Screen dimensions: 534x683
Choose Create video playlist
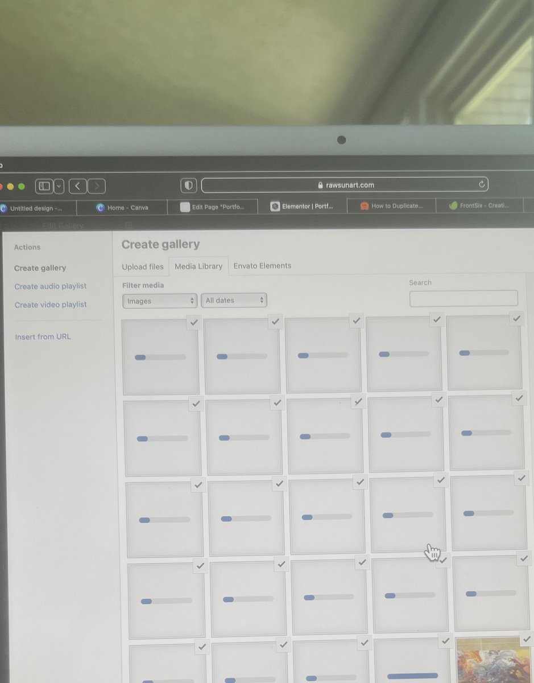pyautogui.click(x=51, y=305)
